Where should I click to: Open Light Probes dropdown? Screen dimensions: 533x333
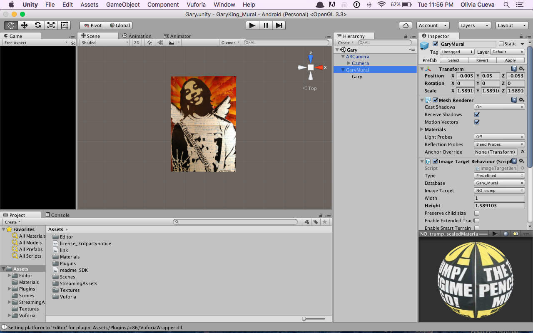click(499, 137)
